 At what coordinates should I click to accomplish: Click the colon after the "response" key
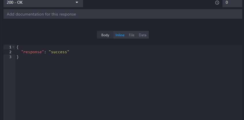coord(45,52)
